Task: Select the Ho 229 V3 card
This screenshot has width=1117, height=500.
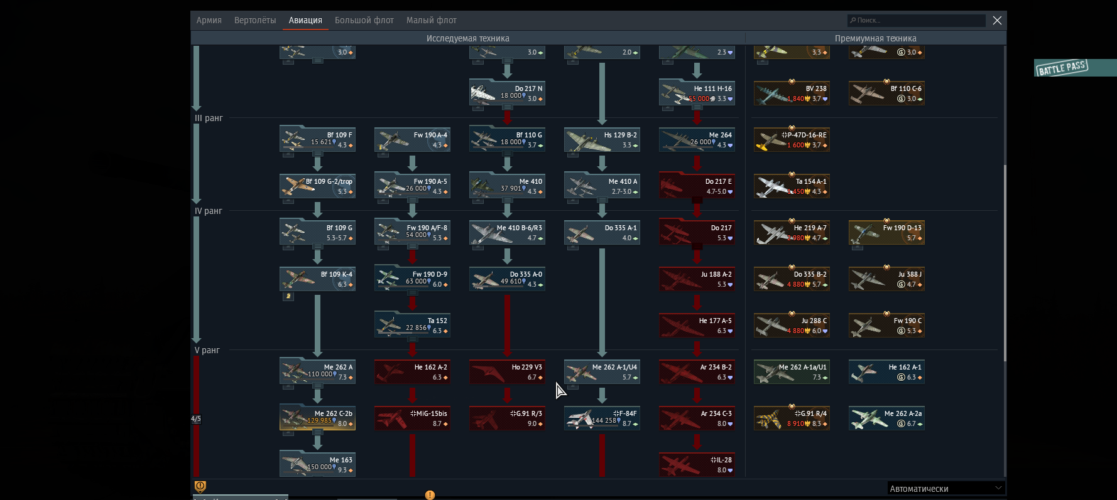Action: (507, 372)
